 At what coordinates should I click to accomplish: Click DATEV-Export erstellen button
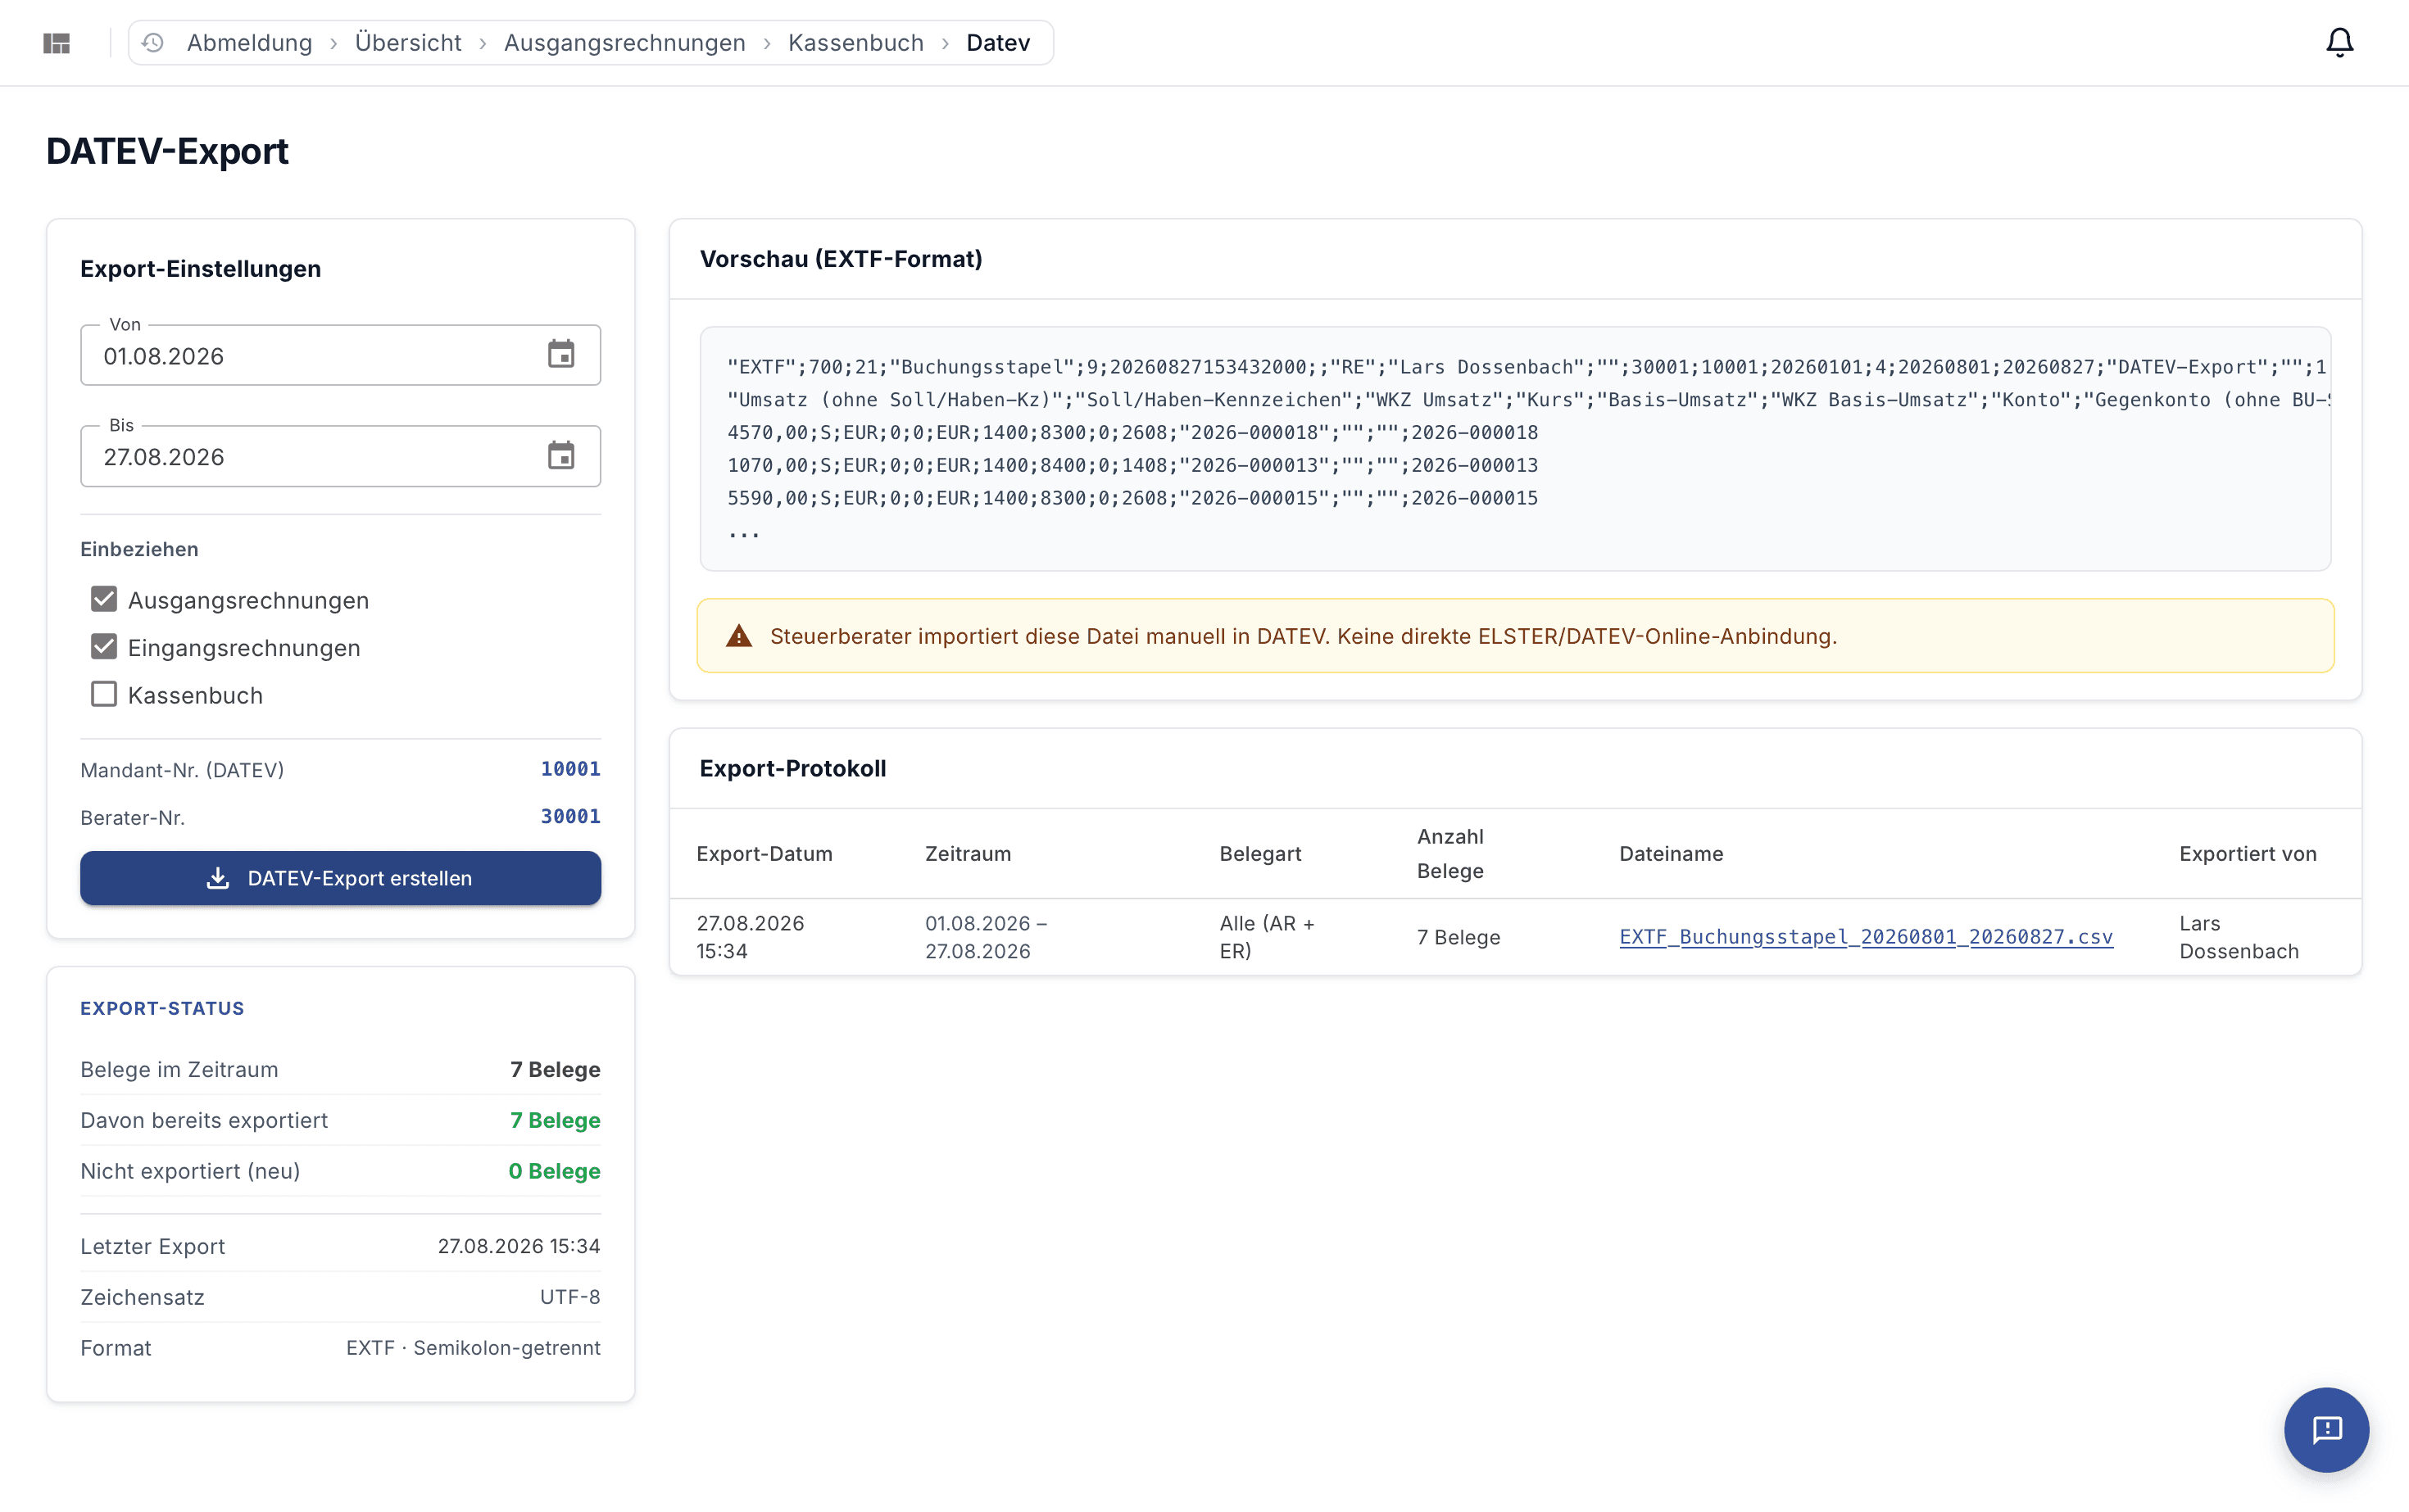340,878
